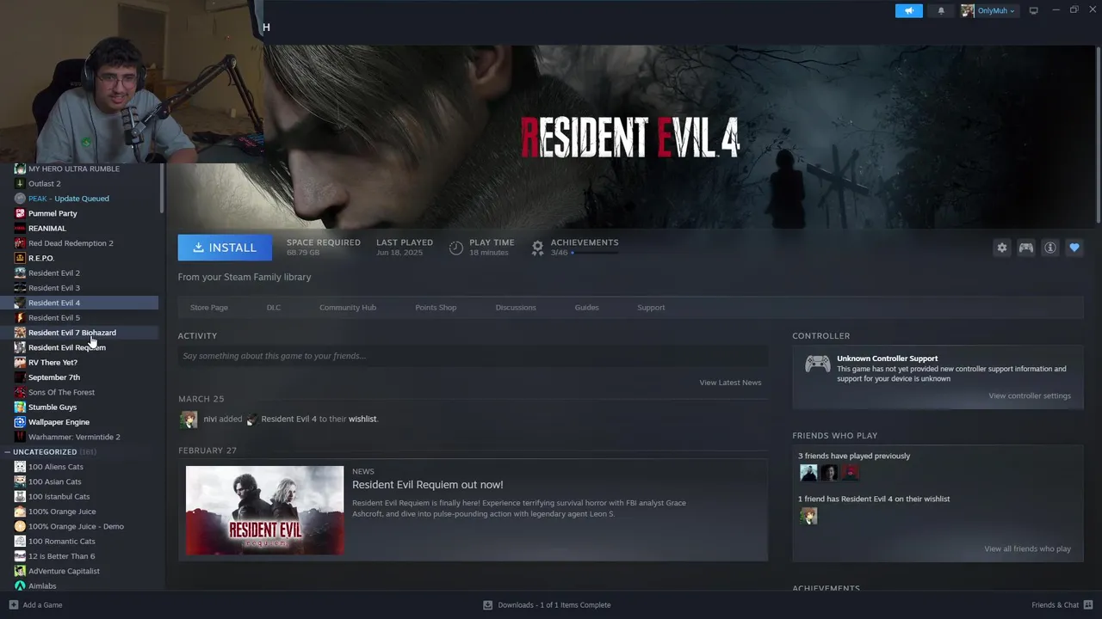Viewport: 1102px width, 619px height.
Task: Open the Store Page tab
Action: pyautogui.click(x=209, y=307)
